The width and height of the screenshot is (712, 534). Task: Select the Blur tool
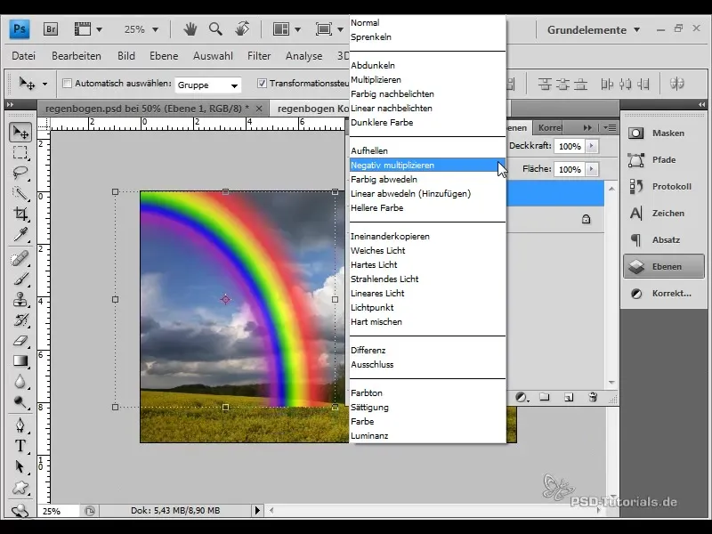(x=20, y=382)
